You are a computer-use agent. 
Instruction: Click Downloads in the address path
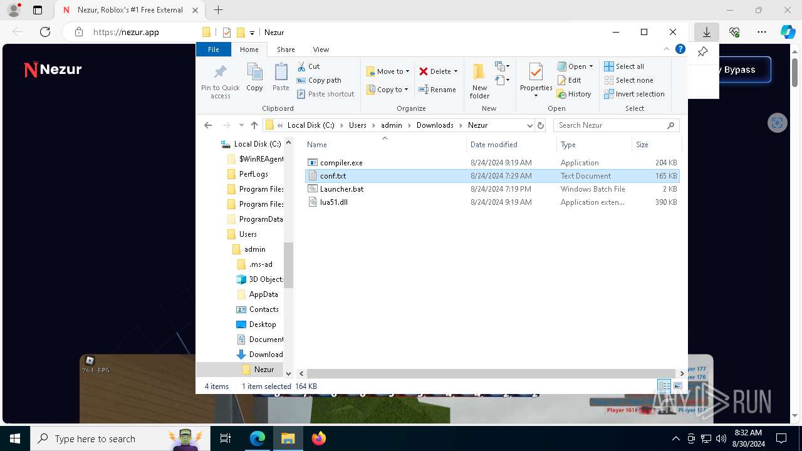tap(435, 125)
